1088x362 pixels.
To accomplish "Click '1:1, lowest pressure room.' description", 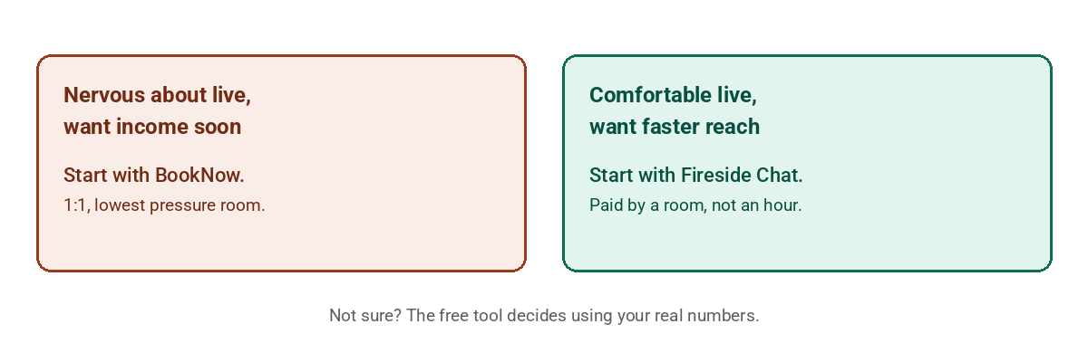I will pyautogui.click(x=164, y=205).
